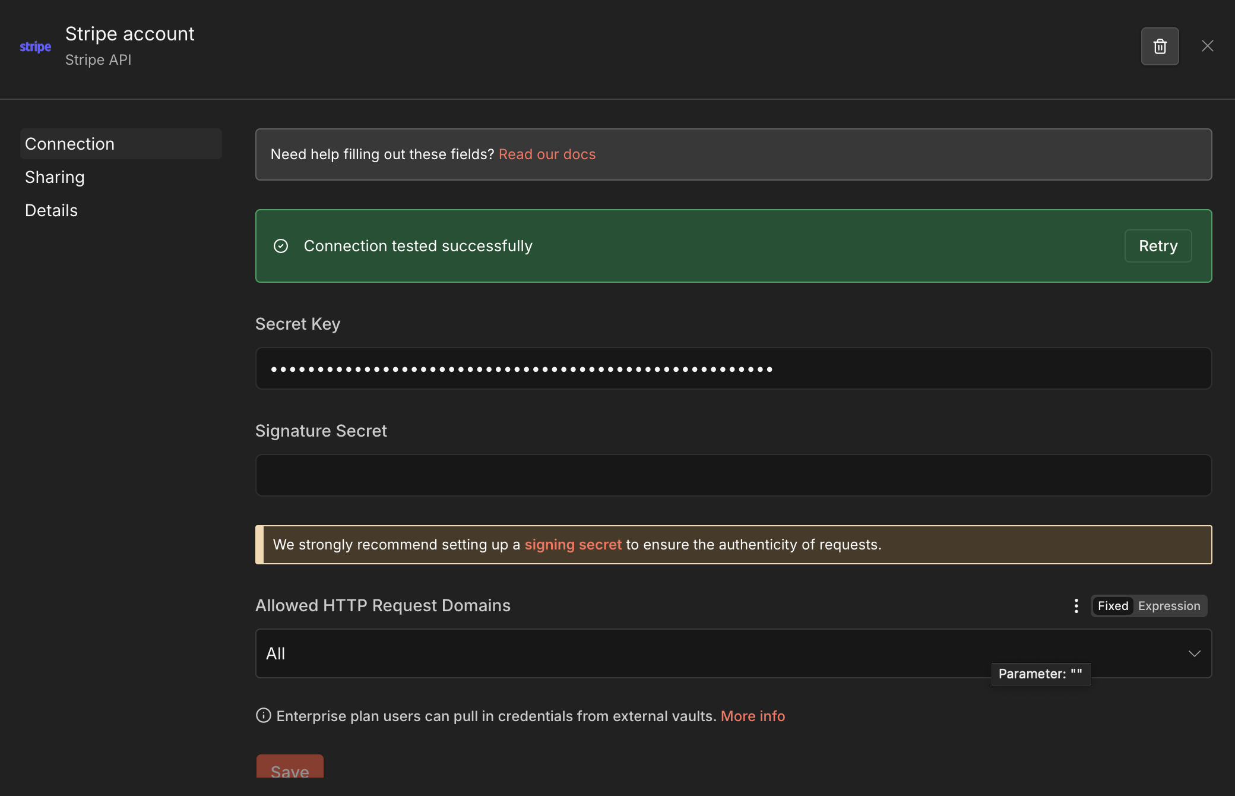This screenshot has height=796, width=1235.
Task: Click the Stripe account credential name
Action: coord(130,34)
